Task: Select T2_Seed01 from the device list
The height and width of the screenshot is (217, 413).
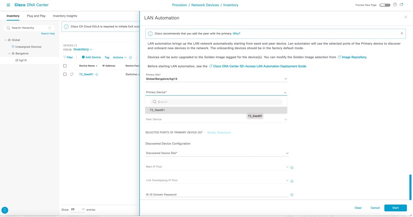Action: [x=217, y=110]
